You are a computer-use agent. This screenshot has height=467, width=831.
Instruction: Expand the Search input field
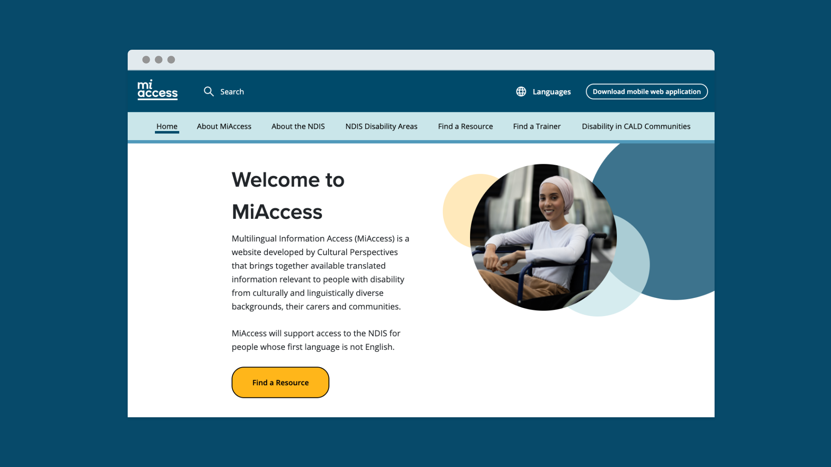tap(224, 91)
